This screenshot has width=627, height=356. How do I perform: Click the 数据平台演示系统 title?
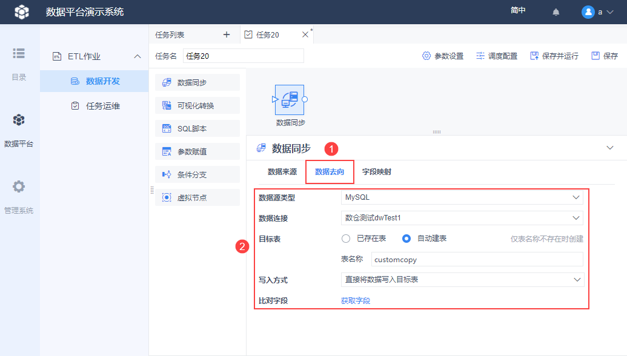tap(85, 12)
